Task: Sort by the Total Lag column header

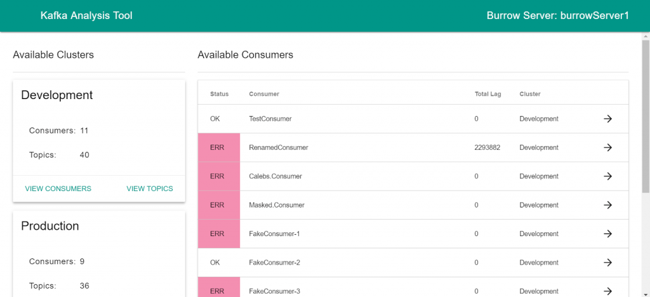Action: [488, 94]
